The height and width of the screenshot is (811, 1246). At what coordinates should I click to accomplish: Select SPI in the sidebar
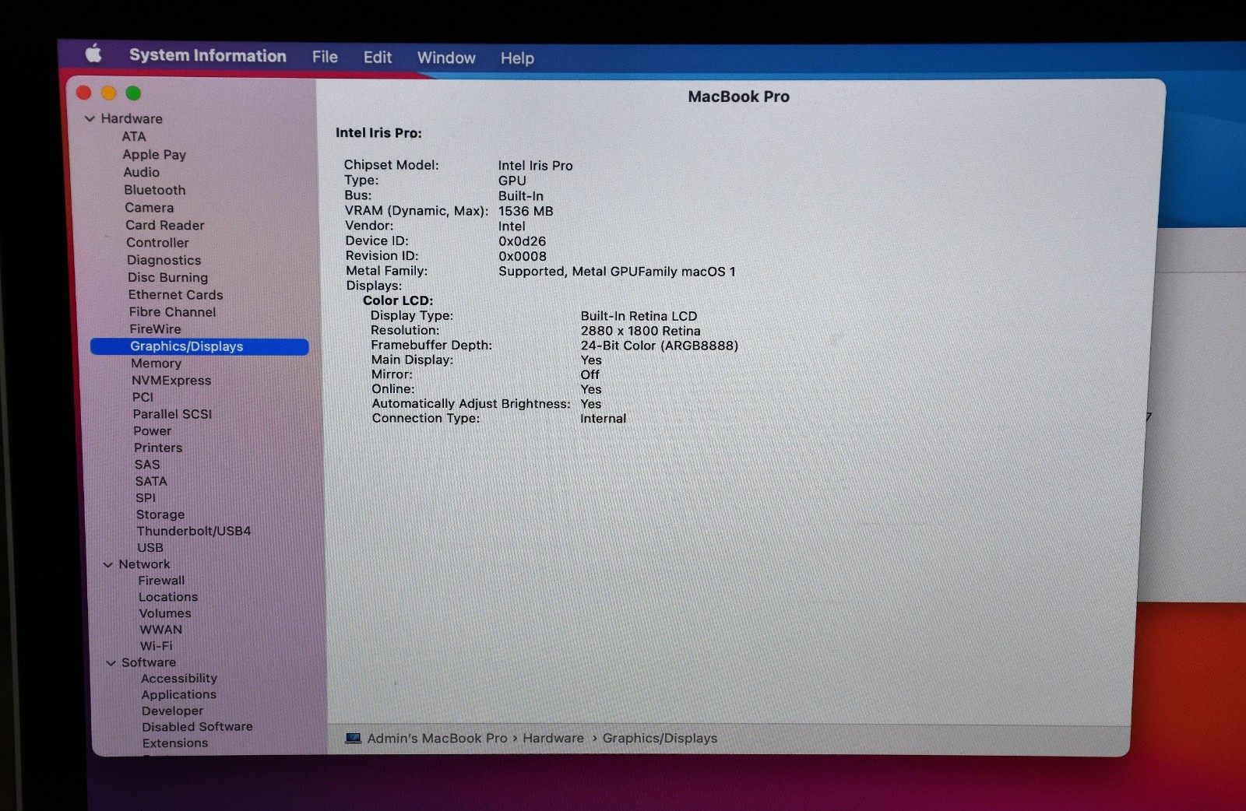[146, 497]
